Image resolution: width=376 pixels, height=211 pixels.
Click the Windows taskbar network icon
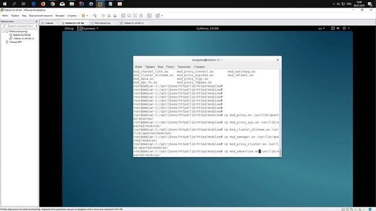pos(343,4)
